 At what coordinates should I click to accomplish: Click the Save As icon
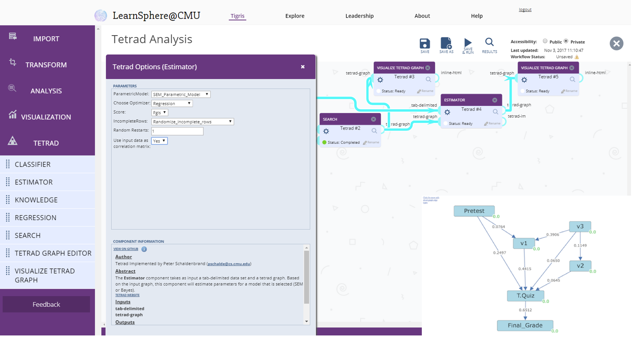click(446, 43)
